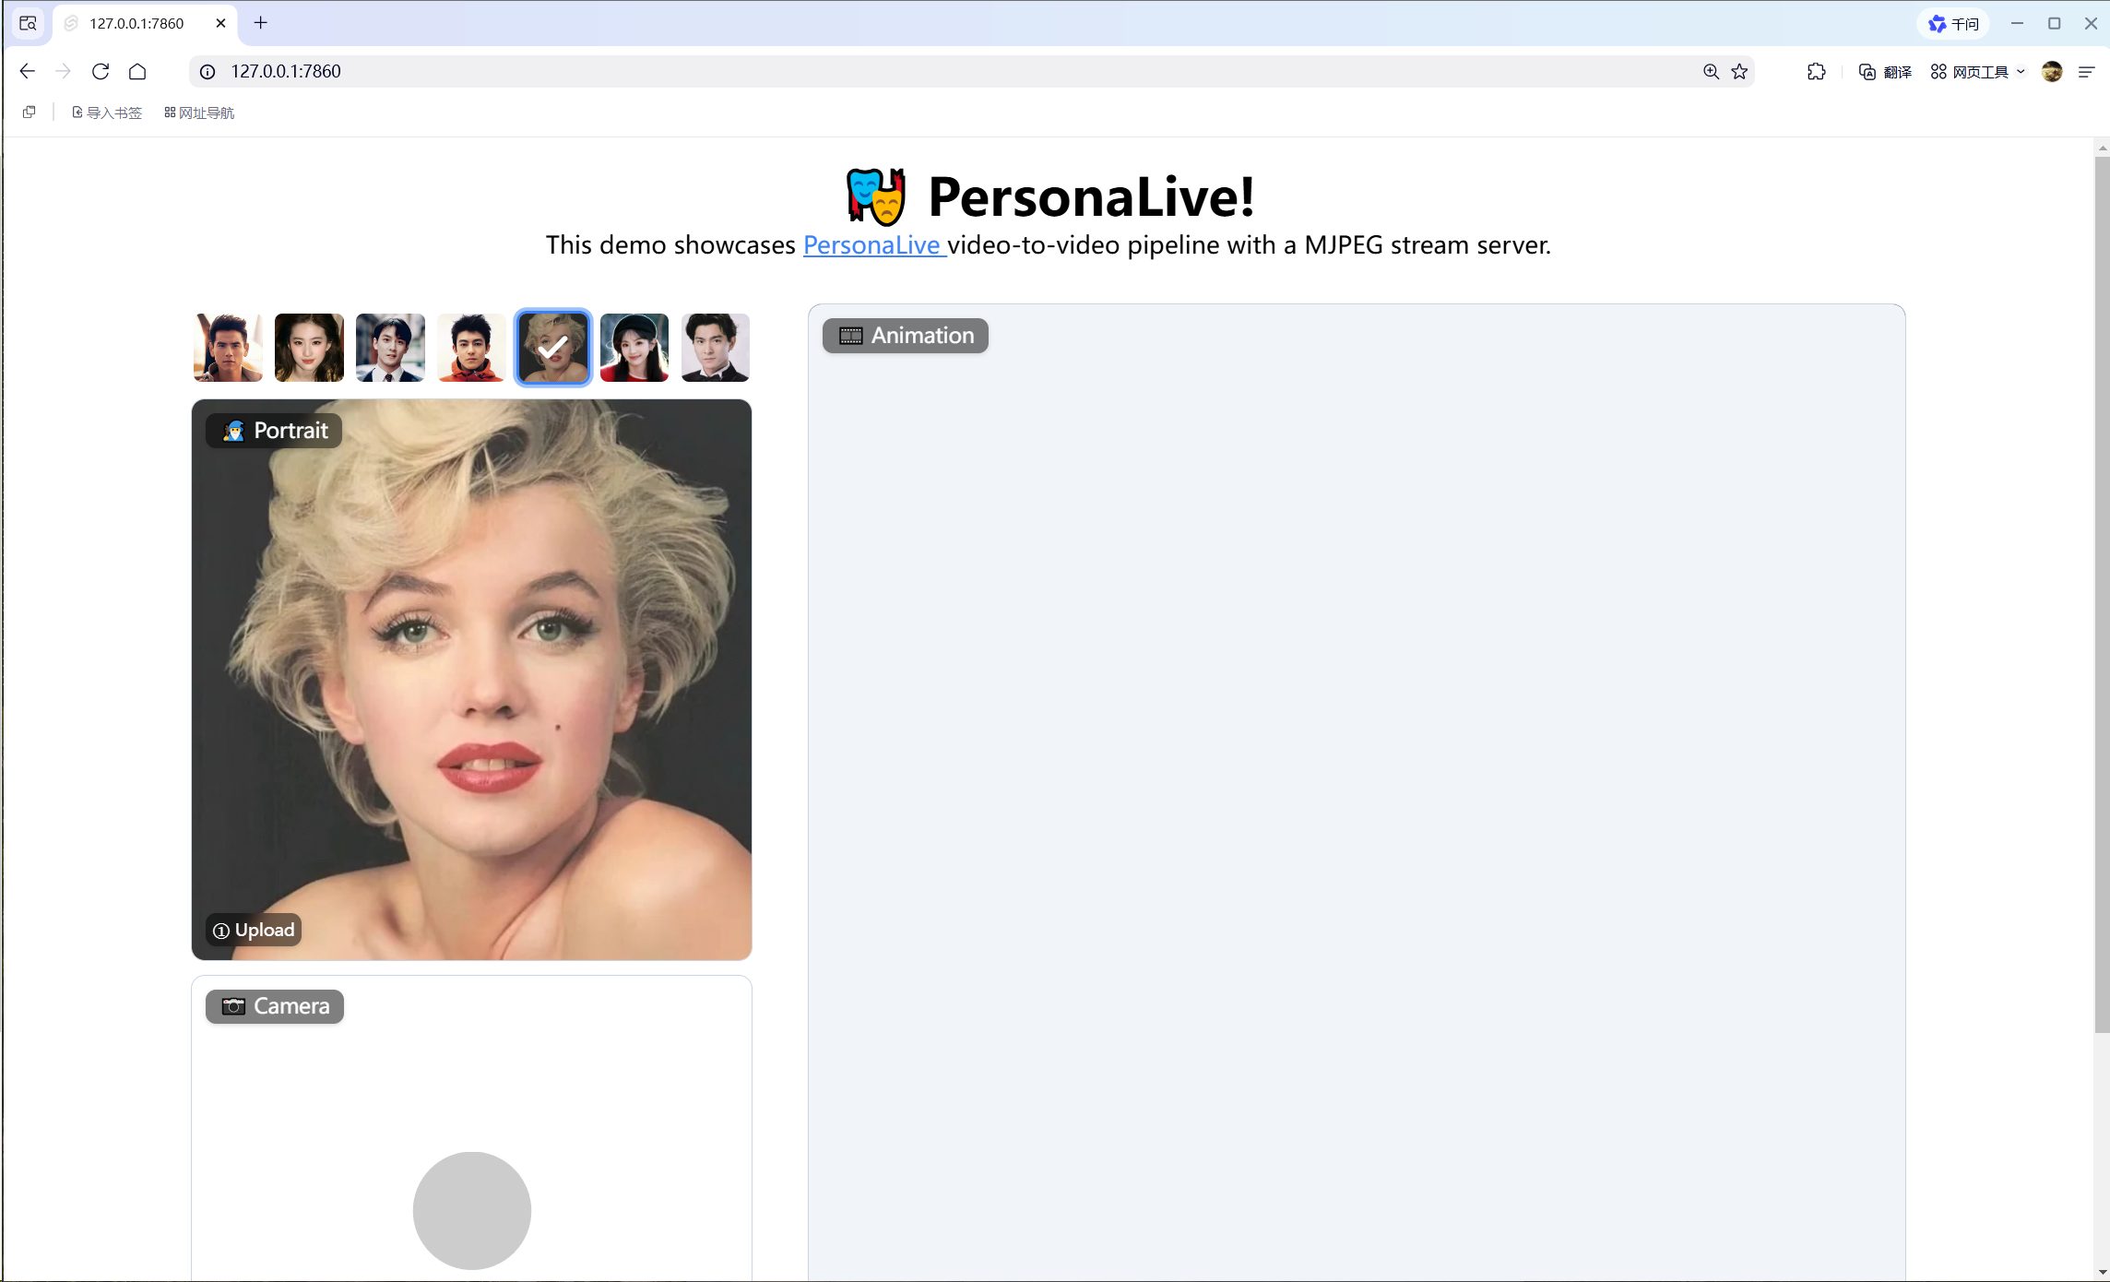The image size is (2110, 1282).
Task: Open the 导入书签 bookmark item
Action: click(x=107, y=113)
